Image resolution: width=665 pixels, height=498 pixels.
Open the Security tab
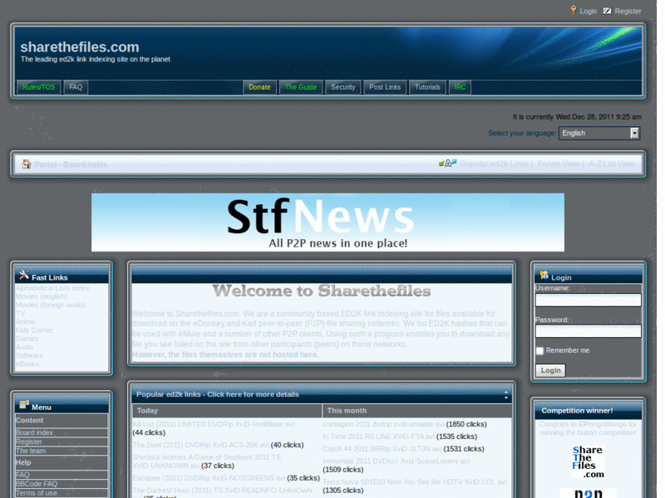343,87
